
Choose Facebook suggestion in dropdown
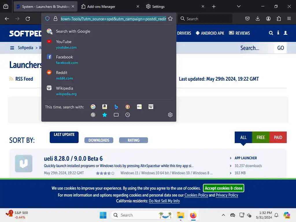(x=109, y=60)
